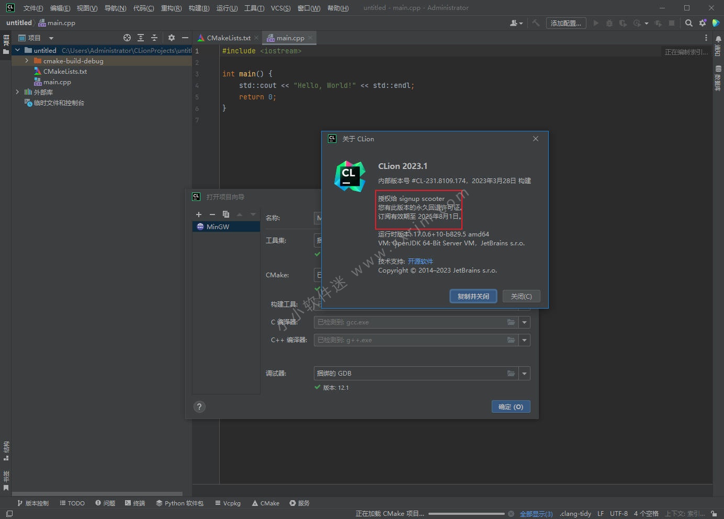Open Search Everywhere magnifier icon

coord(689,23)
